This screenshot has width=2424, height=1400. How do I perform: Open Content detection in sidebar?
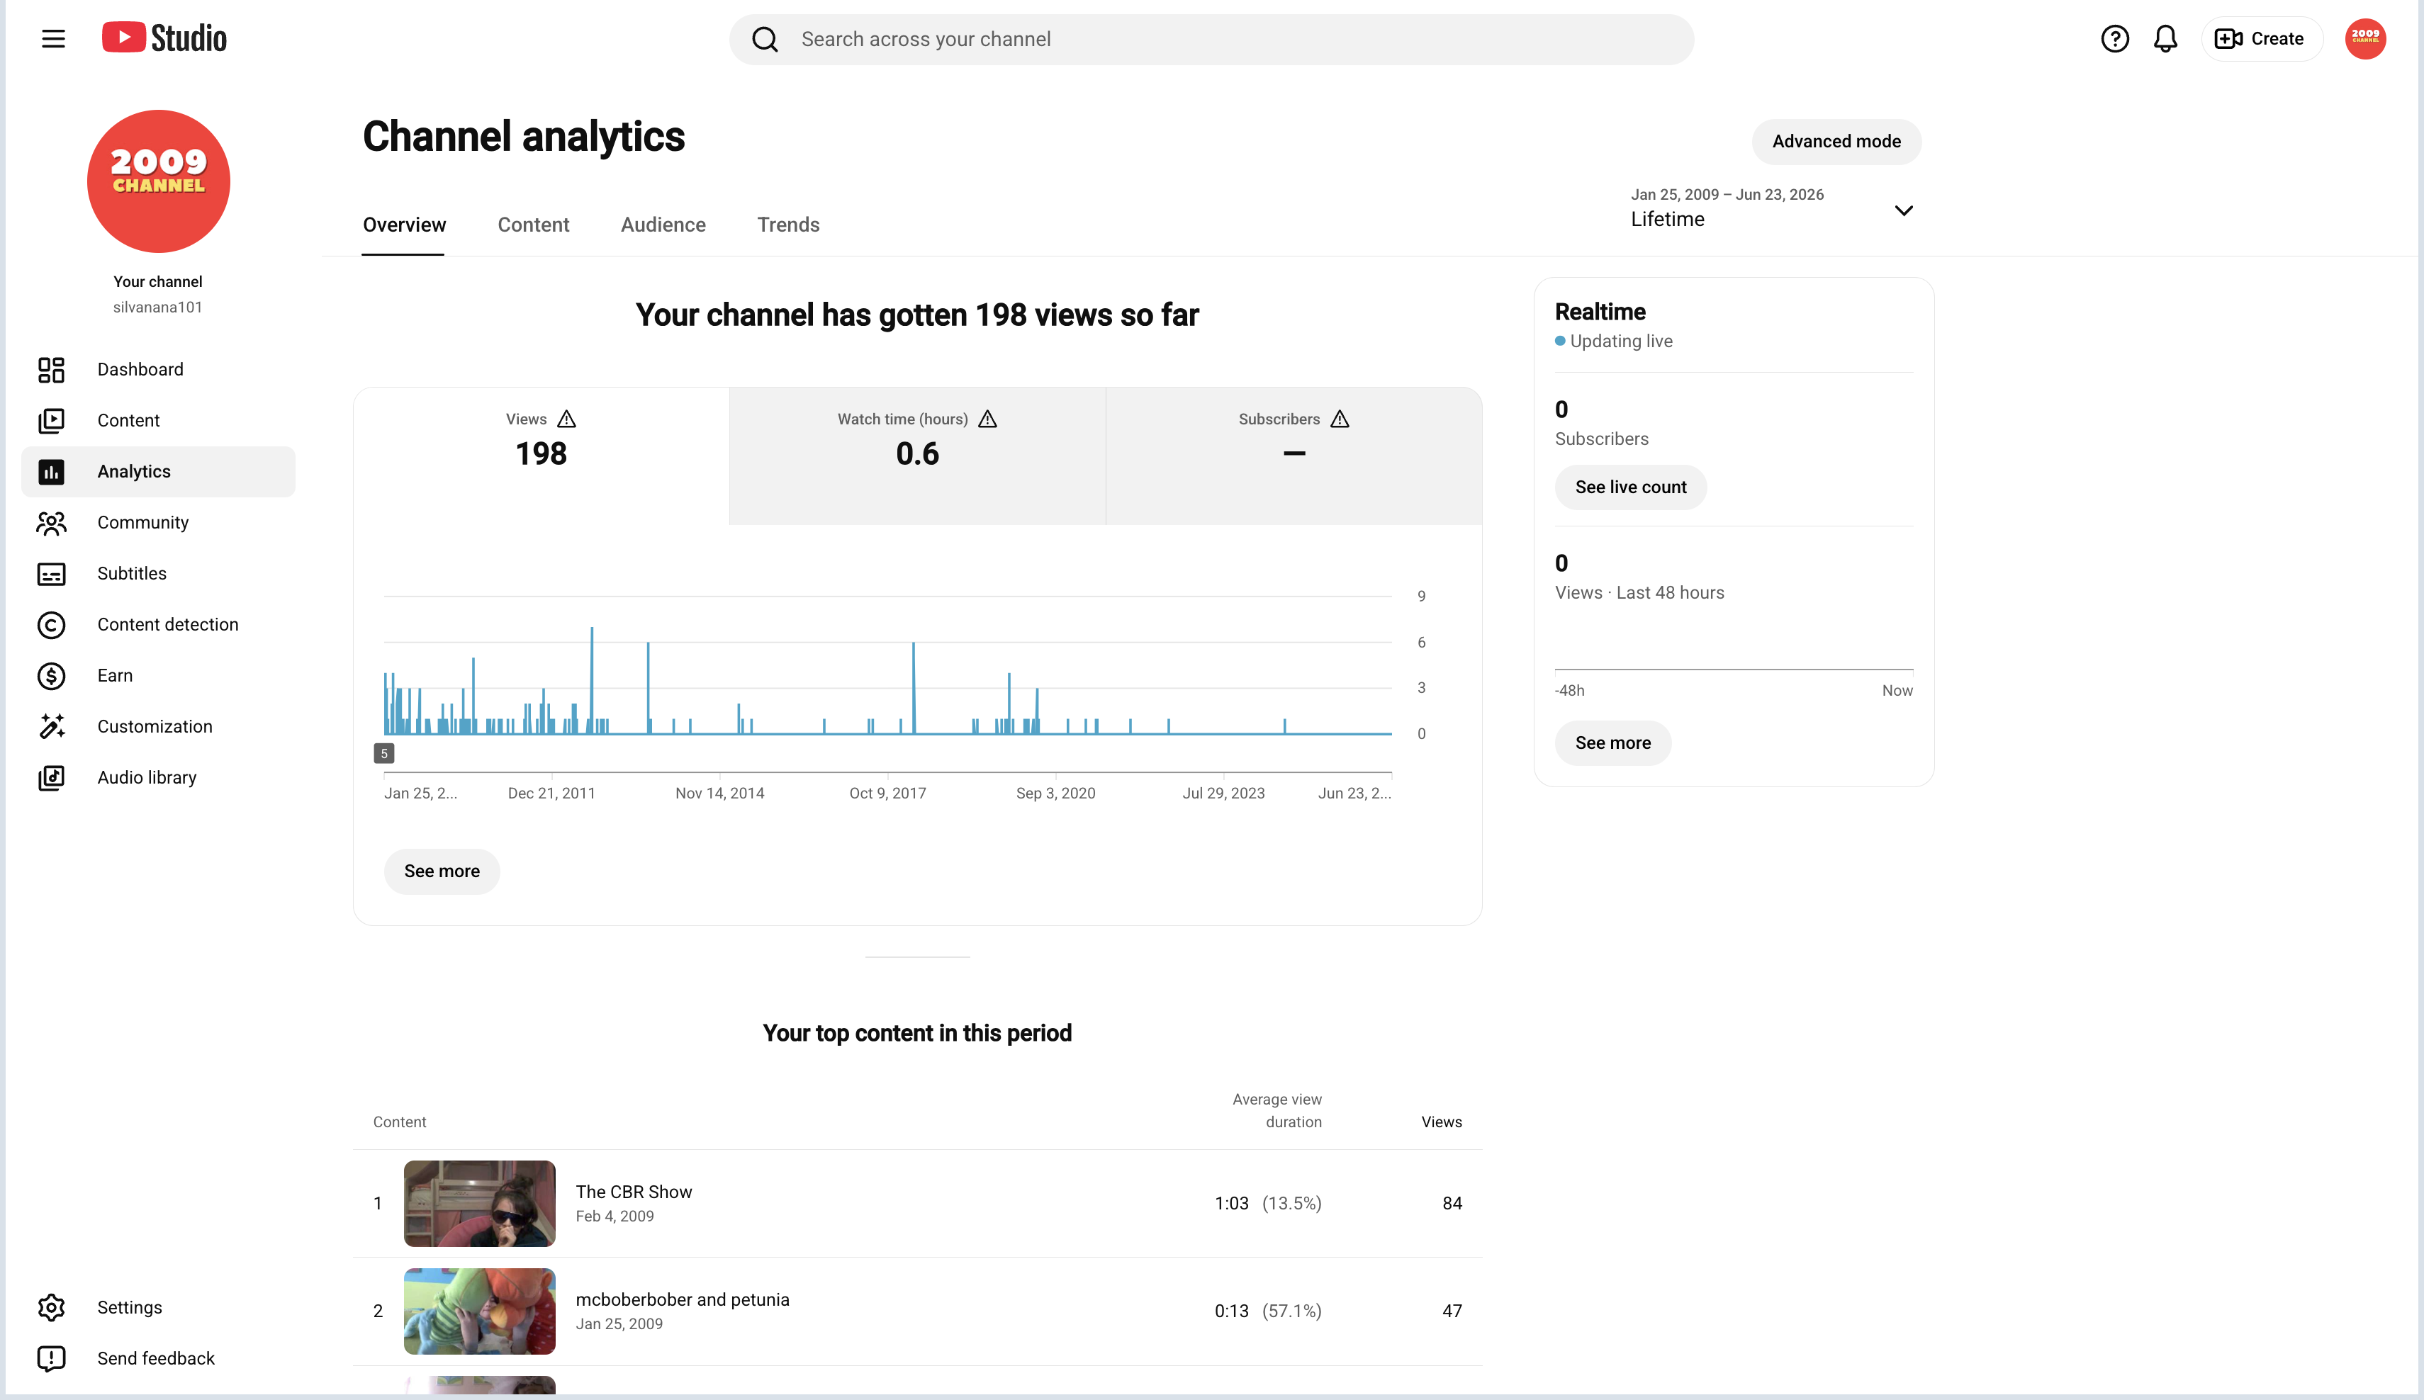(x=159, y=624)
